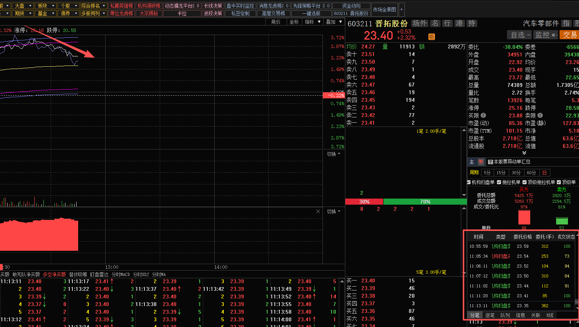Click the info icon next to 卖限
The image size is (579, 327).
pyautogui.click(x=540, y=115)
